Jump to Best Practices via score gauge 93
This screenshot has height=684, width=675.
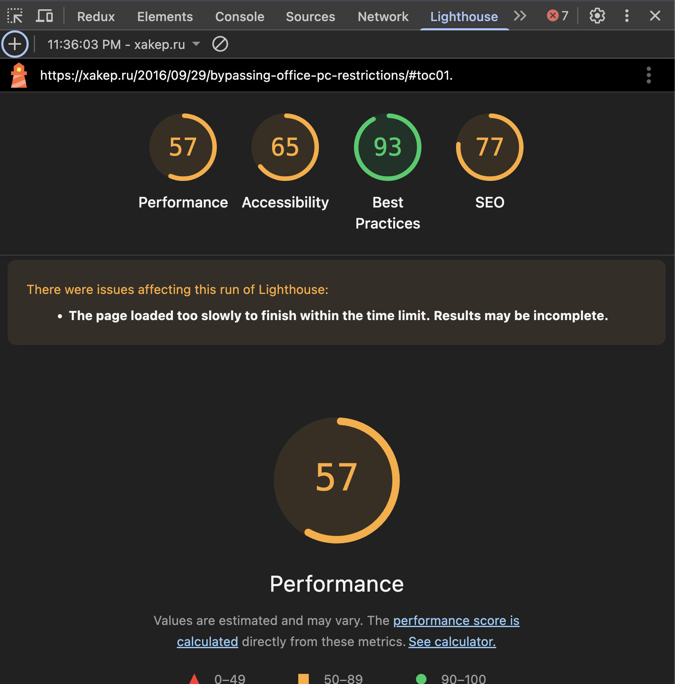[387, 147]
